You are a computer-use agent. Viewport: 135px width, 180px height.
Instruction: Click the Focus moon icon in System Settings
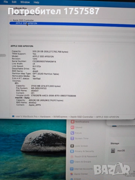point(72,133)
